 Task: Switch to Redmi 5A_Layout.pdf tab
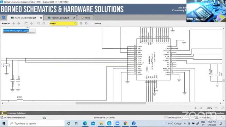pyautogui.click(x=60, y=18)
